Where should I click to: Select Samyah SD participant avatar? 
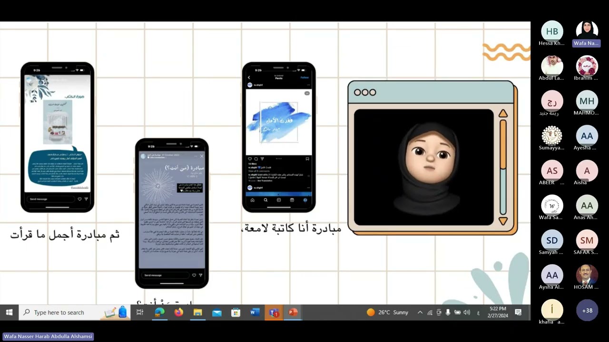tap(552, 240)
